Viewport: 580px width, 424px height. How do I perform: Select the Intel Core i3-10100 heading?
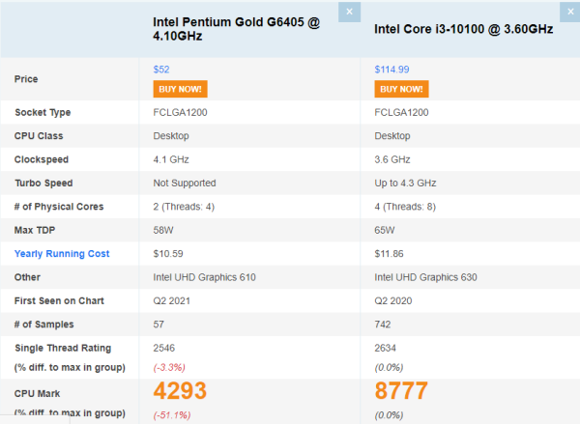(x=463, y=29)
